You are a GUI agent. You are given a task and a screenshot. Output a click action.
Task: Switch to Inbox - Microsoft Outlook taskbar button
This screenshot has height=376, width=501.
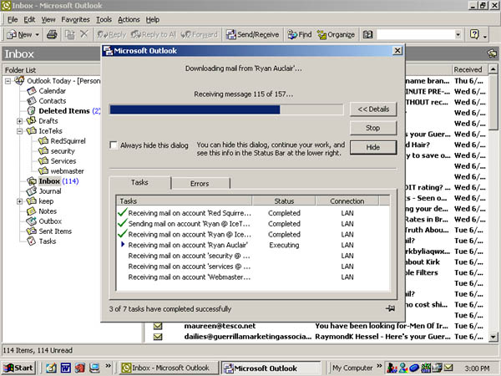169,368
